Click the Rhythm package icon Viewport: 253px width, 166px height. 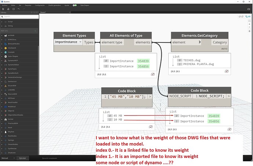[5, 132]
